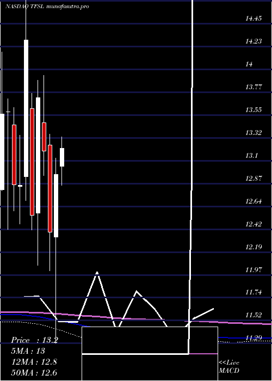Click the 13.55 price axis label
This screenshot has width=272, height=381.
tap(254, 109)
